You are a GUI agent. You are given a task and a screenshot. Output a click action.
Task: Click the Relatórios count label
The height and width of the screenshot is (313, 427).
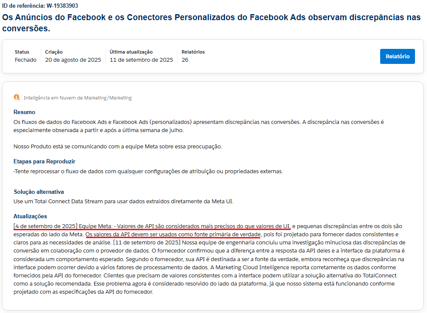tap(193, 52)
